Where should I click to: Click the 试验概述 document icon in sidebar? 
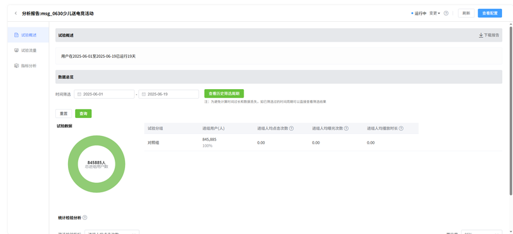pos(17,35)
